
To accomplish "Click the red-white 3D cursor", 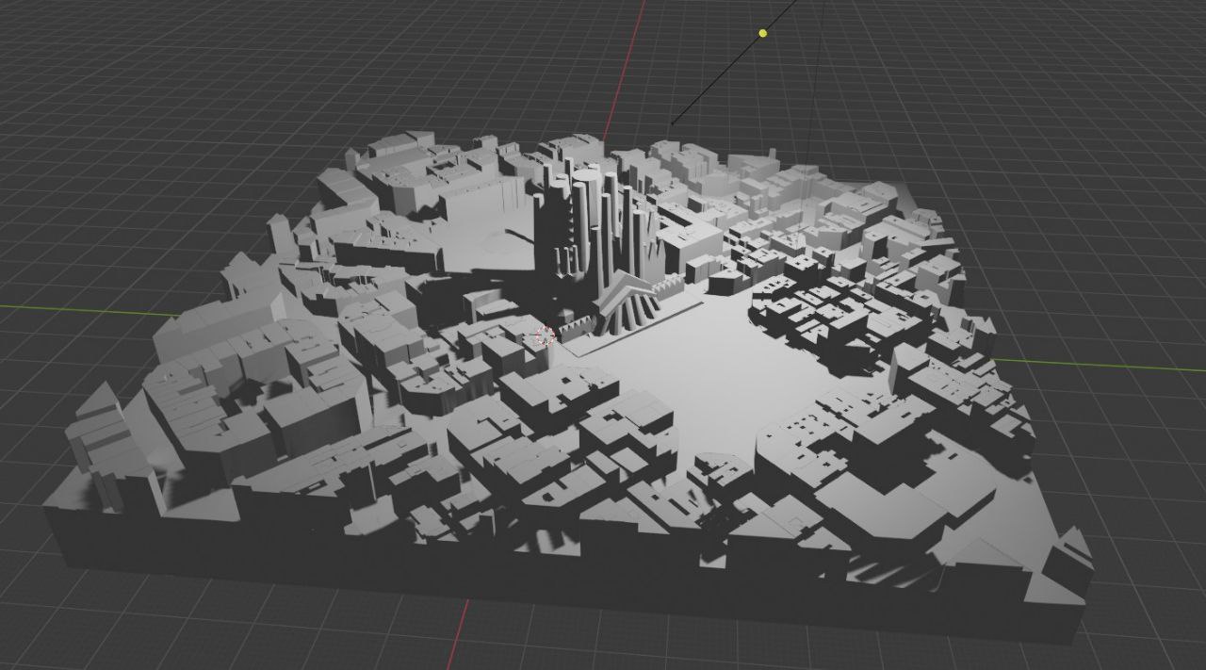I will (x=544, y=337).
